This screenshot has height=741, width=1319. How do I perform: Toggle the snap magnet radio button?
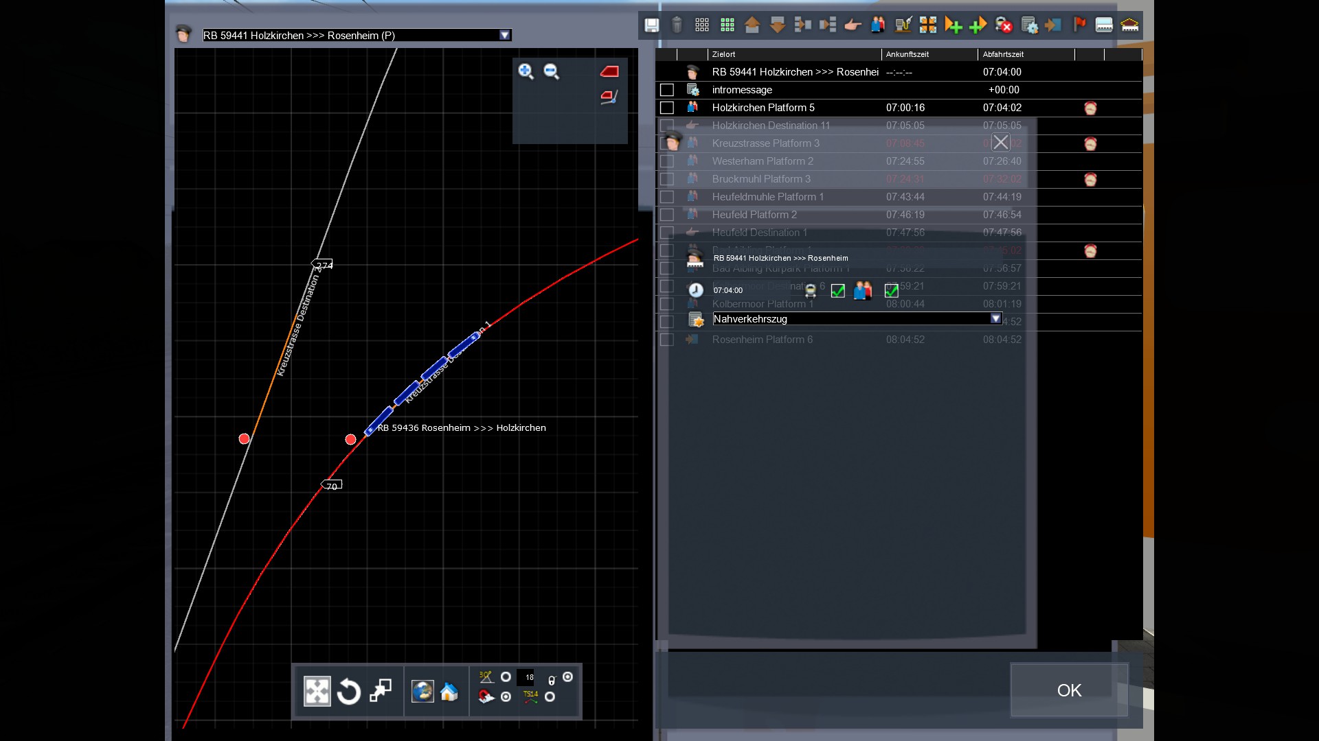pos(506,697)
